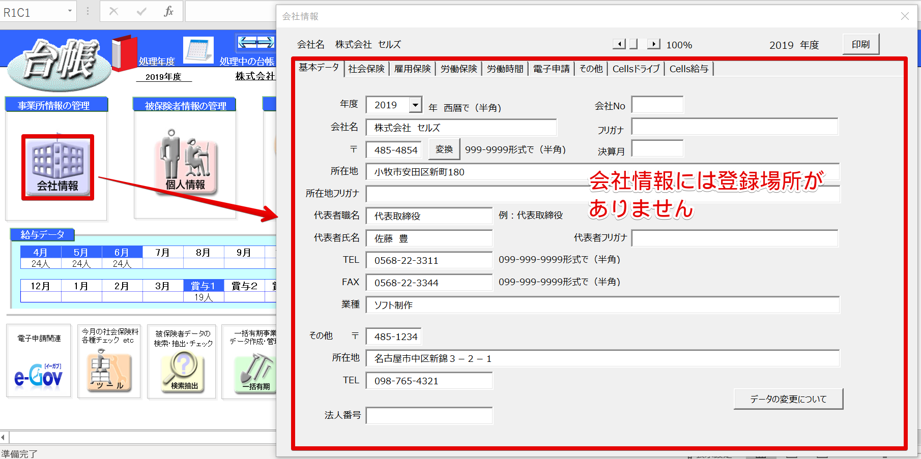Click the 印刷 button
Image resolution: width=921 pixels, height=459 pixels.
[x=861, y=44]
